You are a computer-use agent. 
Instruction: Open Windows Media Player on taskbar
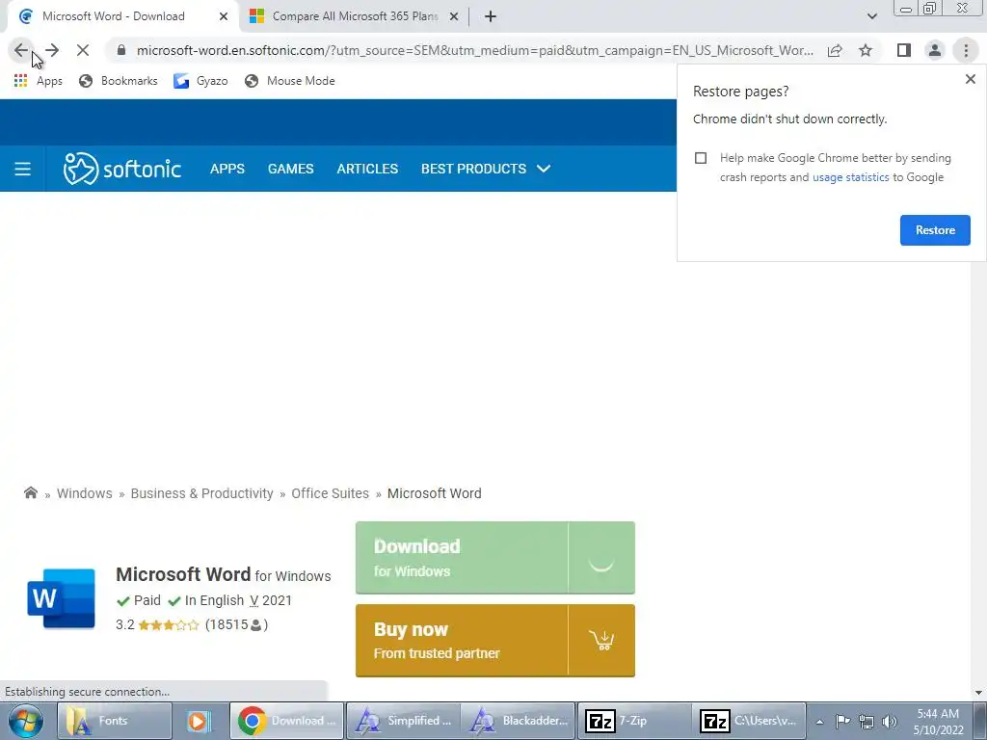(198, 721)
